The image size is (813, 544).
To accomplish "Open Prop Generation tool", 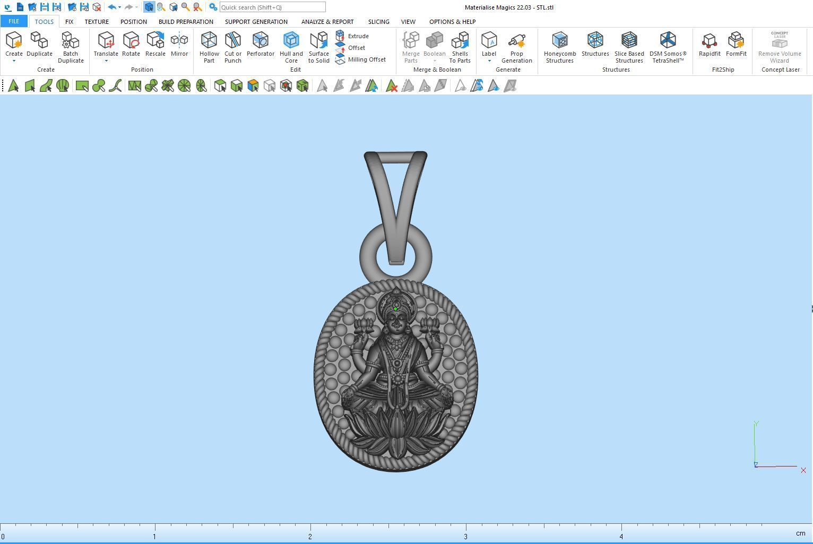I will point(516,47).
